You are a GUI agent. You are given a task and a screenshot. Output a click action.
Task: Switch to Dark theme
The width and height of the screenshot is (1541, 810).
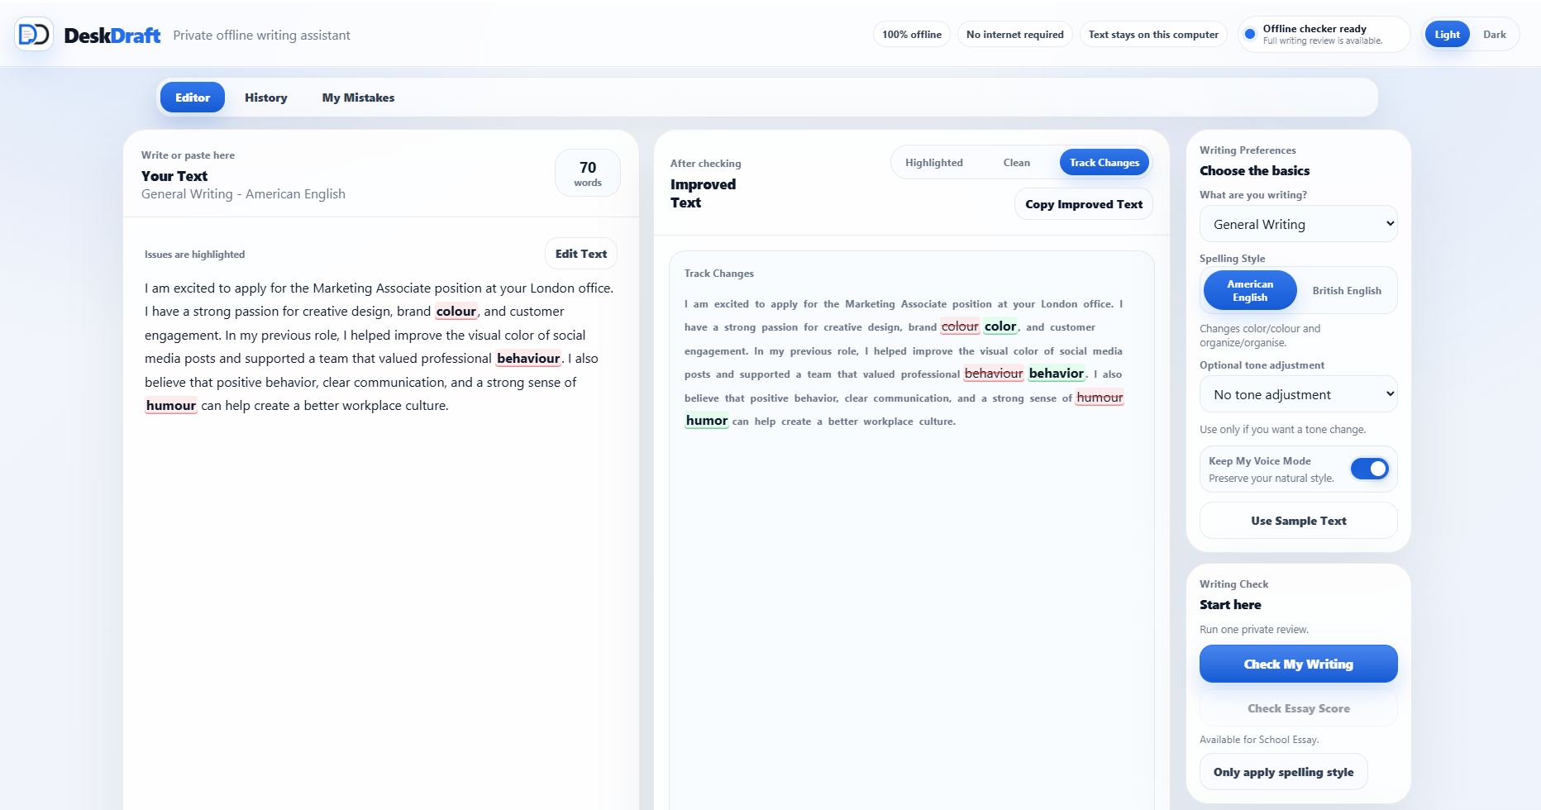click(x=1494, y=35)
